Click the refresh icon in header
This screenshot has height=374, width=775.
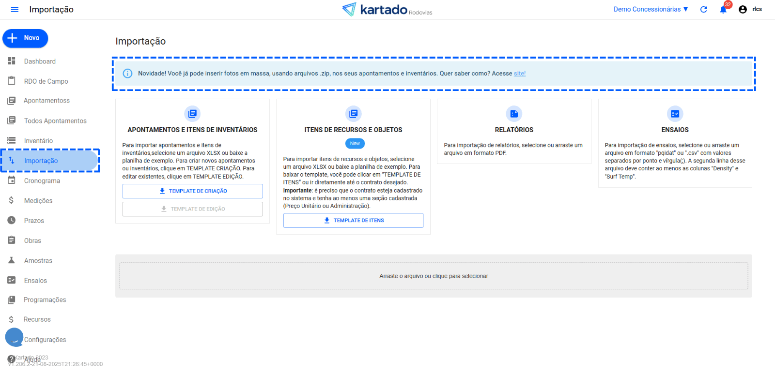704,9
